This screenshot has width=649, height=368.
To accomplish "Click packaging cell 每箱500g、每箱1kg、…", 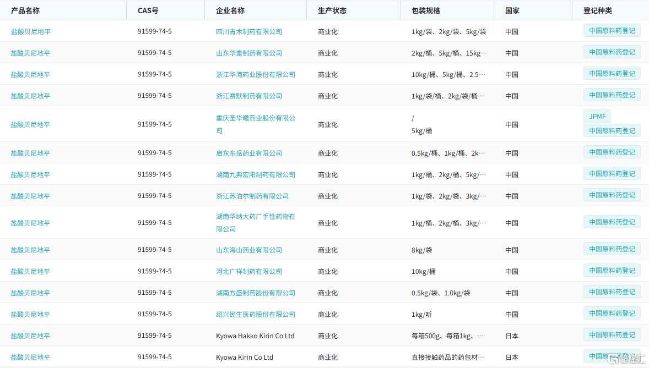I will coord(447,336).
